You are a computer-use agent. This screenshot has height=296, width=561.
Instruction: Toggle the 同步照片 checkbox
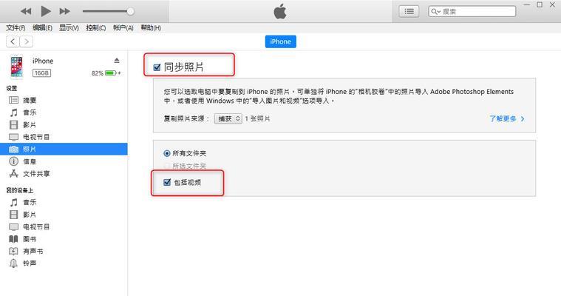[x=157, y=67]
